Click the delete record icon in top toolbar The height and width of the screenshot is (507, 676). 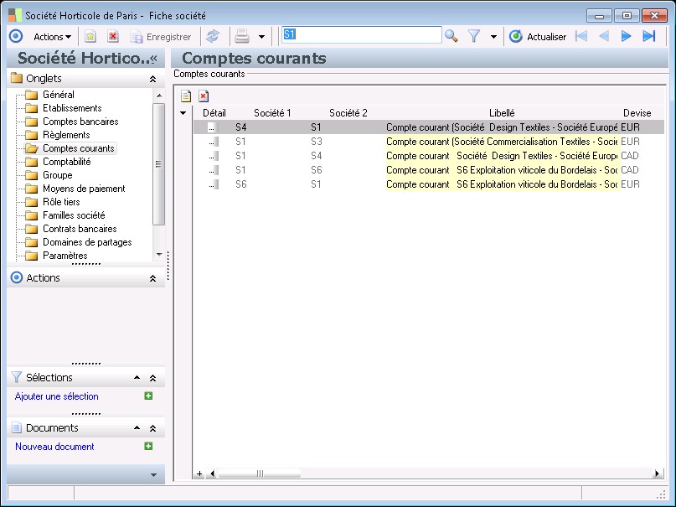(x=112, y=36)
